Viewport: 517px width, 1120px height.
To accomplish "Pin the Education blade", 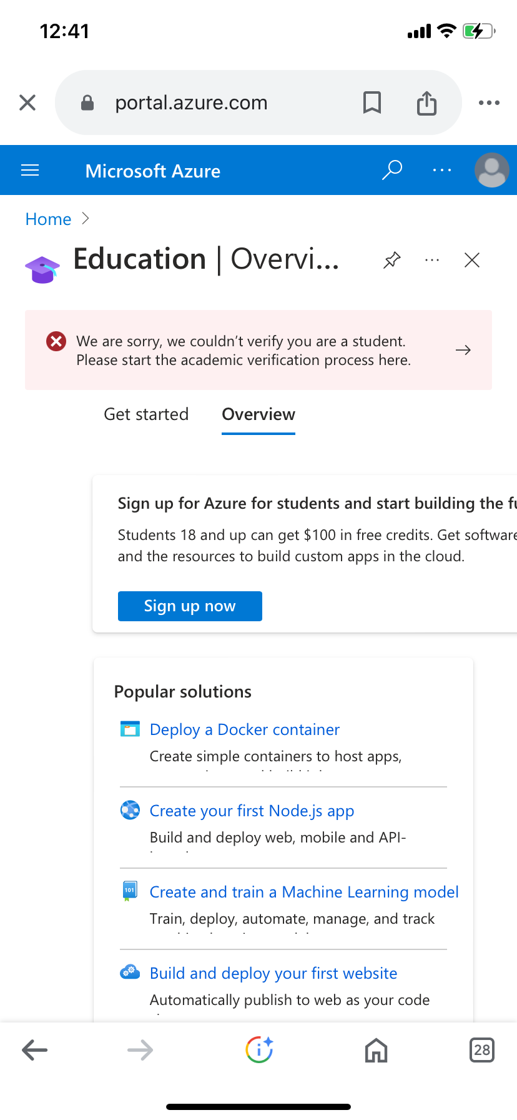I will coord(392,260).
